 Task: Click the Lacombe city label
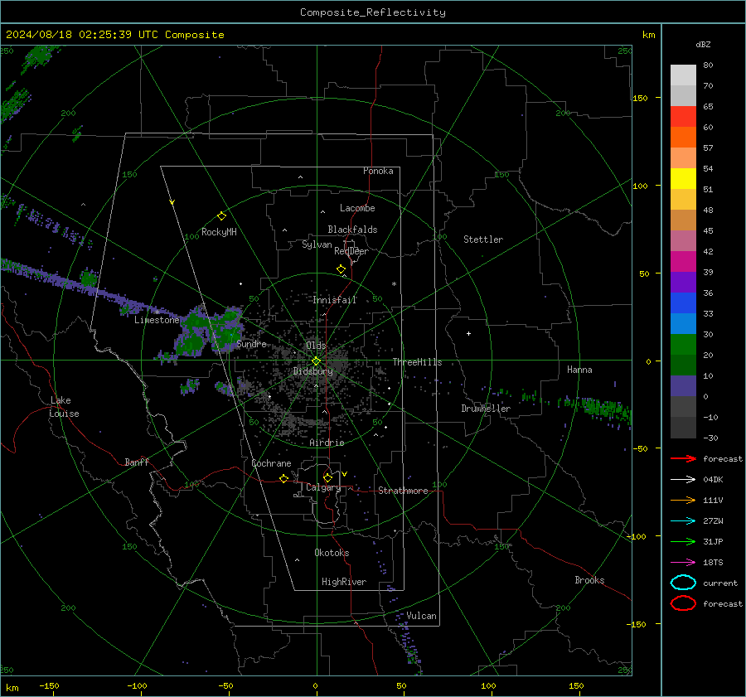point(357,208)
